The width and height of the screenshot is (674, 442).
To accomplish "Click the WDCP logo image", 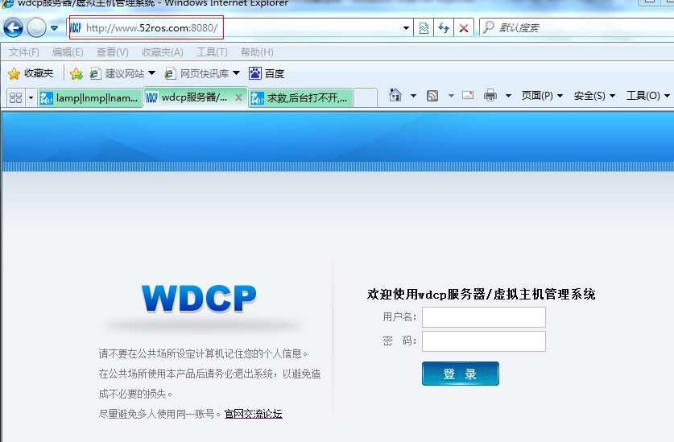I will 199,298.
